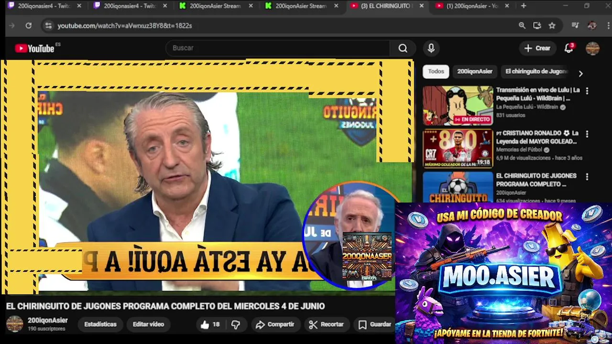Open YouTube account avatar menu
612x344 pixels.
592,48
